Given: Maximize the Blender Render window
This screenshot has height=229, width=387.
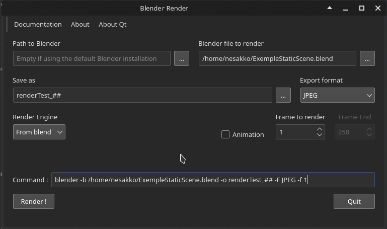Looking at the screenshot, I should click(361, 8).
